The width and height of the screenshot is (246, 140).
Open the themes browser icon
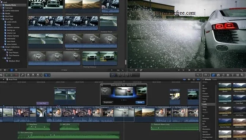(242, 75)
